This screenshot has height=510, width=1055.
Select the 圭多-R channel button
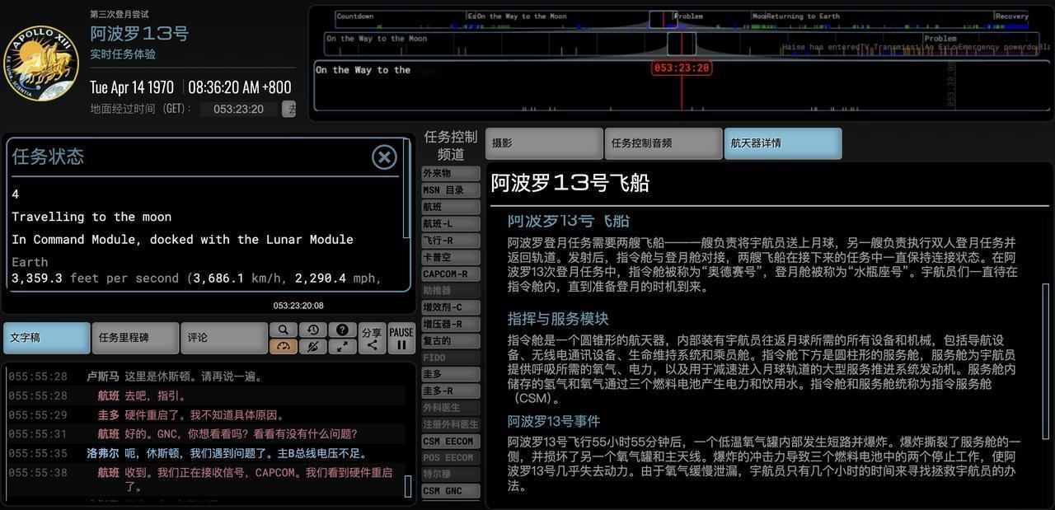(x=450, y=391)
